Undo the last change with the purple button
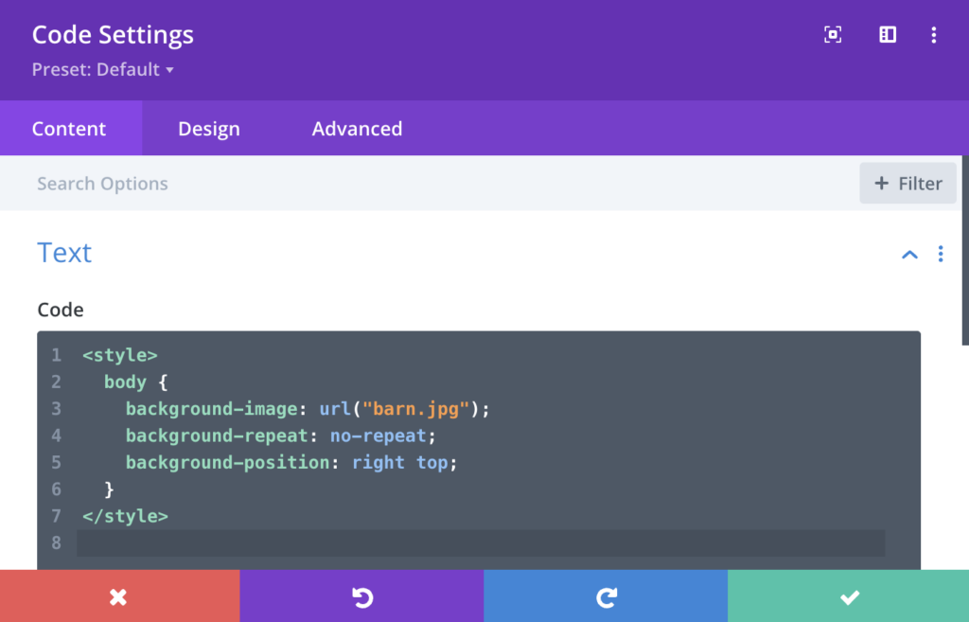The width and height of the screenshot is (969, 622). pyautogui.click(x=361, y=596)
